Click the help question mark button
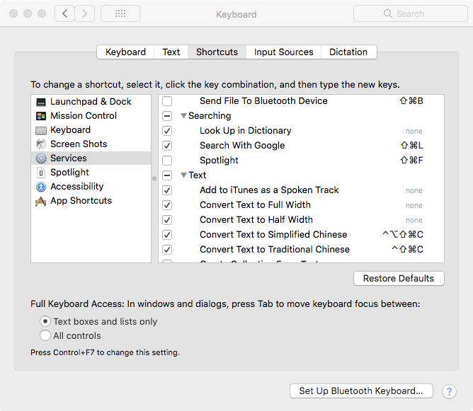Screen dimensions: 473x411 click(x=449, y=391)
